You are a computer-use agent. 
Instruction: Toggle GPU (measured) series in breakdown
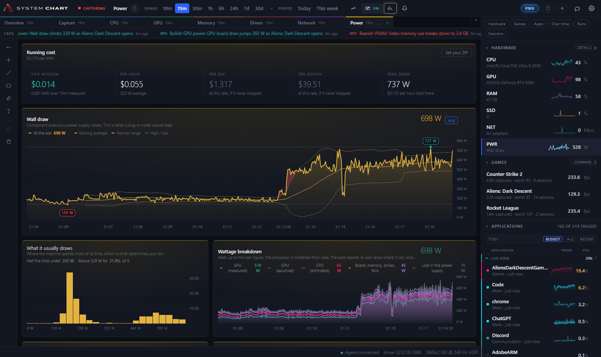click(x=240, y=268)
